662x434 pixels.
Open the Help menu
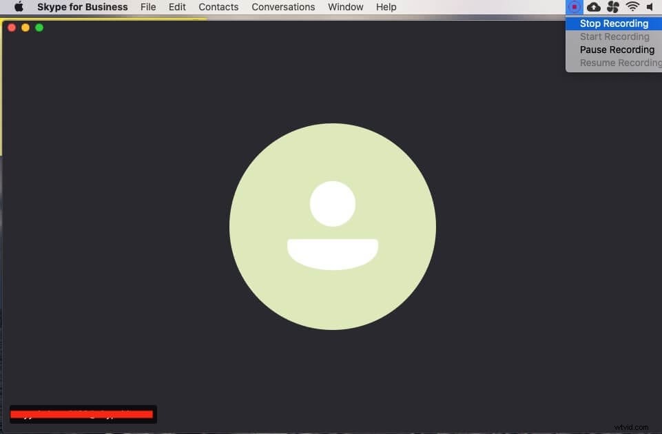coord(385,7)
